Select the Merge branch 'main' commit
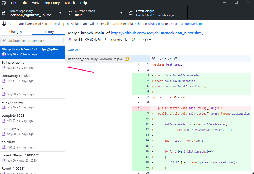The width and height of the screenshot is (254, 174). coord(33,52)
